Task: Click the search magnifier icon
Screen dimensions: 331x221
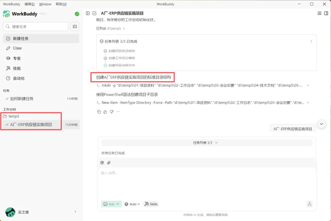Action: [8, 26]
